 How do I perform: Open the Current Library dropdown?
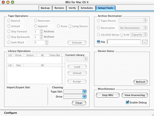pyautogui.click(x=77, y=59)
